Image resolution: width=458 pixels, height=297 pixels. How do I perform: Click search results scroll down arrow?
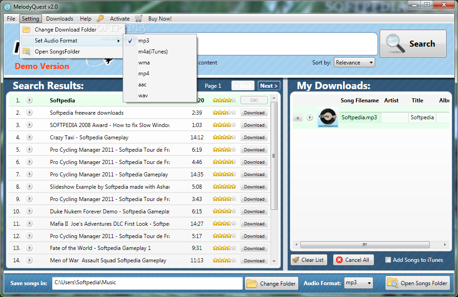(x=274, y=261)
